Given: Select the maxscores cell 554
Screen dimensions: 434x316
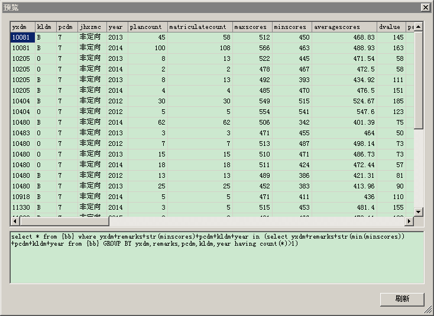Looking at the screenshot, I should click(x=252, y=112).
